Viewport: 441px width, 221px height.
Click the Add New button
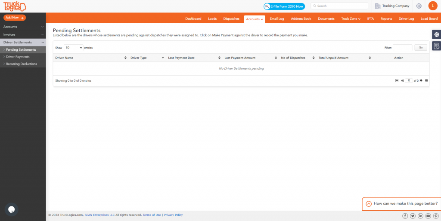[15, 18]
